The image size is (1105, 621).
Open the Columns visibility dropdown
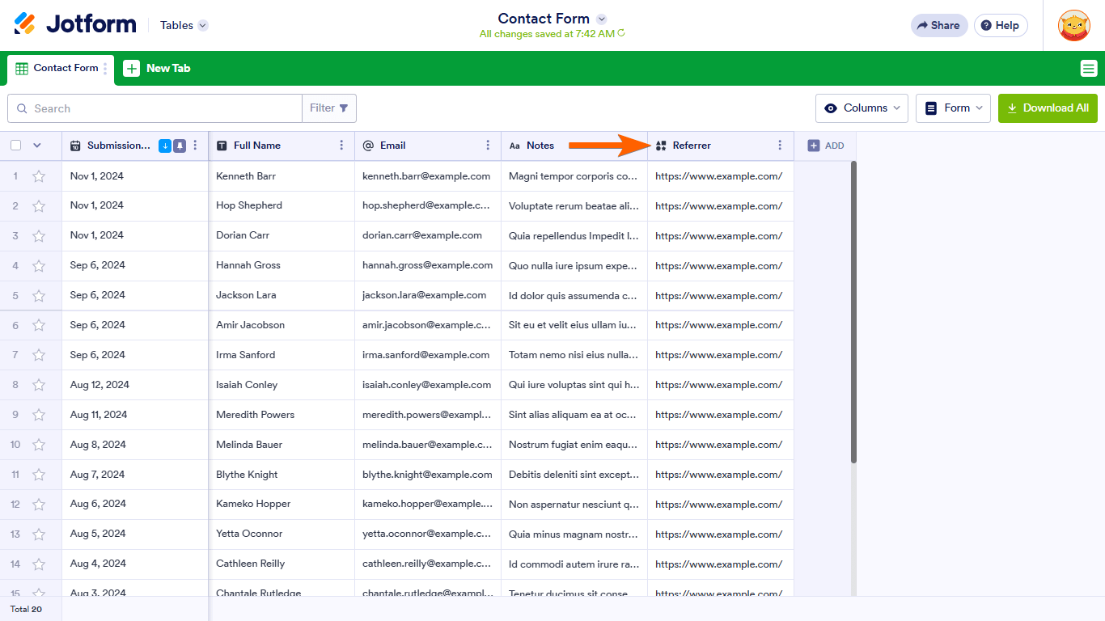[x=862, y=108]
